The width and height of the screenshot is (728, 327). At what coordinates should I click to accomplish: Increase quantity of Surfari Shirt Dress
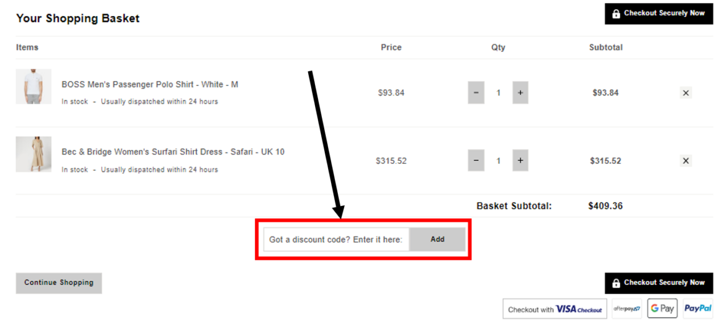click(520, 161)
